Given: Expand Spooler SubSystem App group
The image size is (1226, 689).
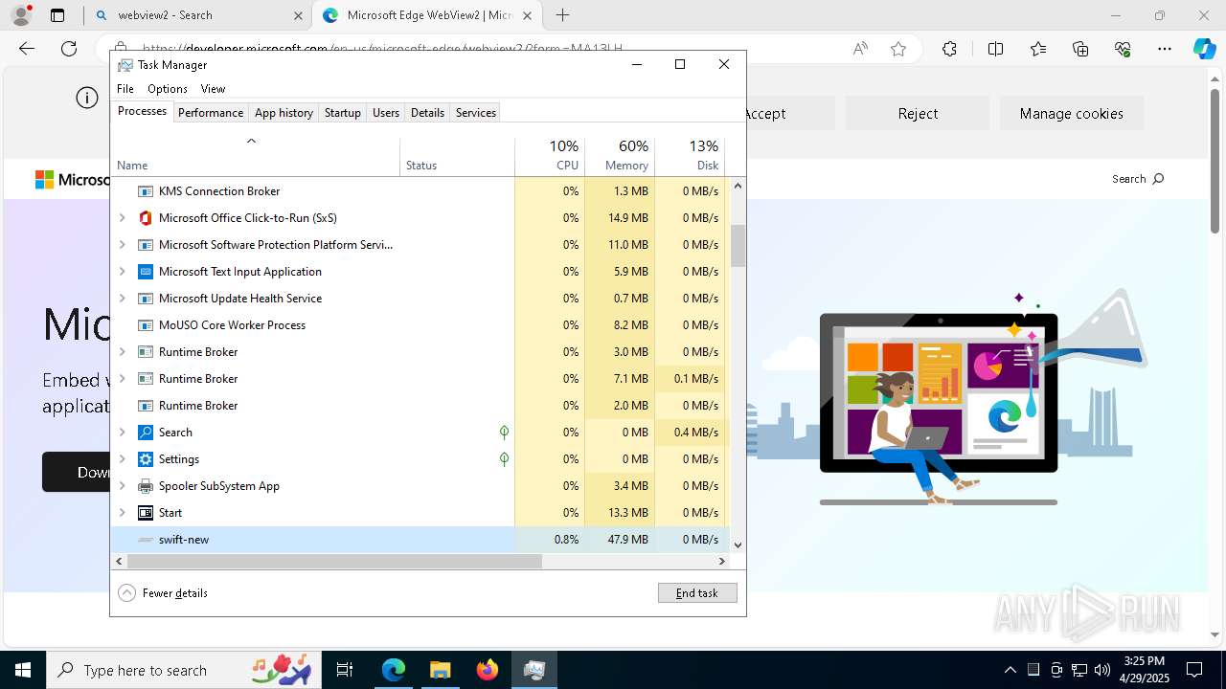Looking at the screenshot, I should pyautogui.click(x=123, y=486).
